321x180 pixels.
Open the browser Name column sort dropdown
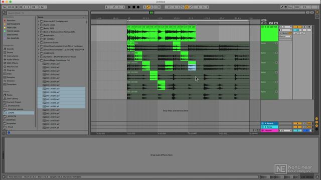tap(84, 17)
